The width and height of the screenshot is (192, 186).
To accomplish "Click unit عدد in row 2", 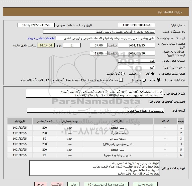I will tap(69, 133).
